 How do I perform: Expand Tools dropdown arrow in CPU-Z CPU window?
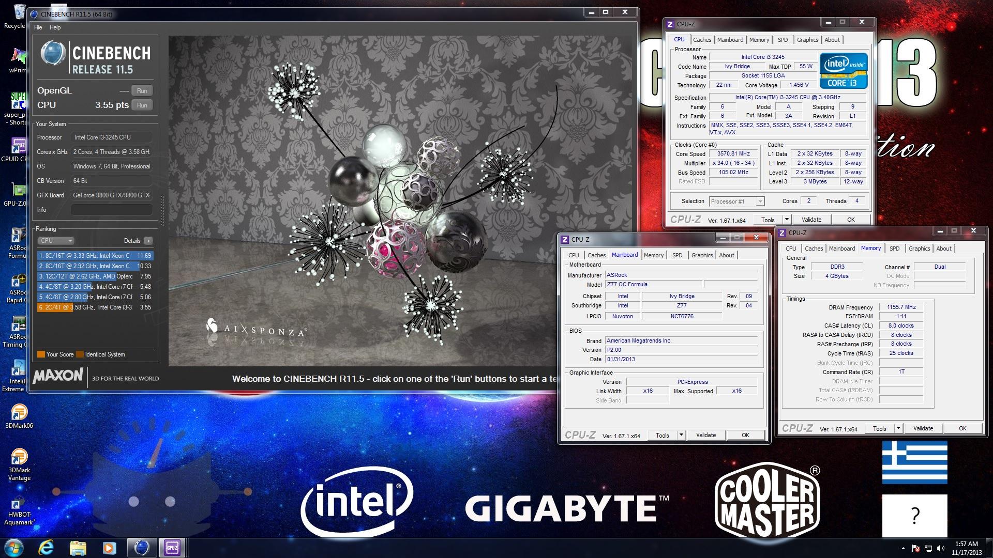[x=786, y=220]
